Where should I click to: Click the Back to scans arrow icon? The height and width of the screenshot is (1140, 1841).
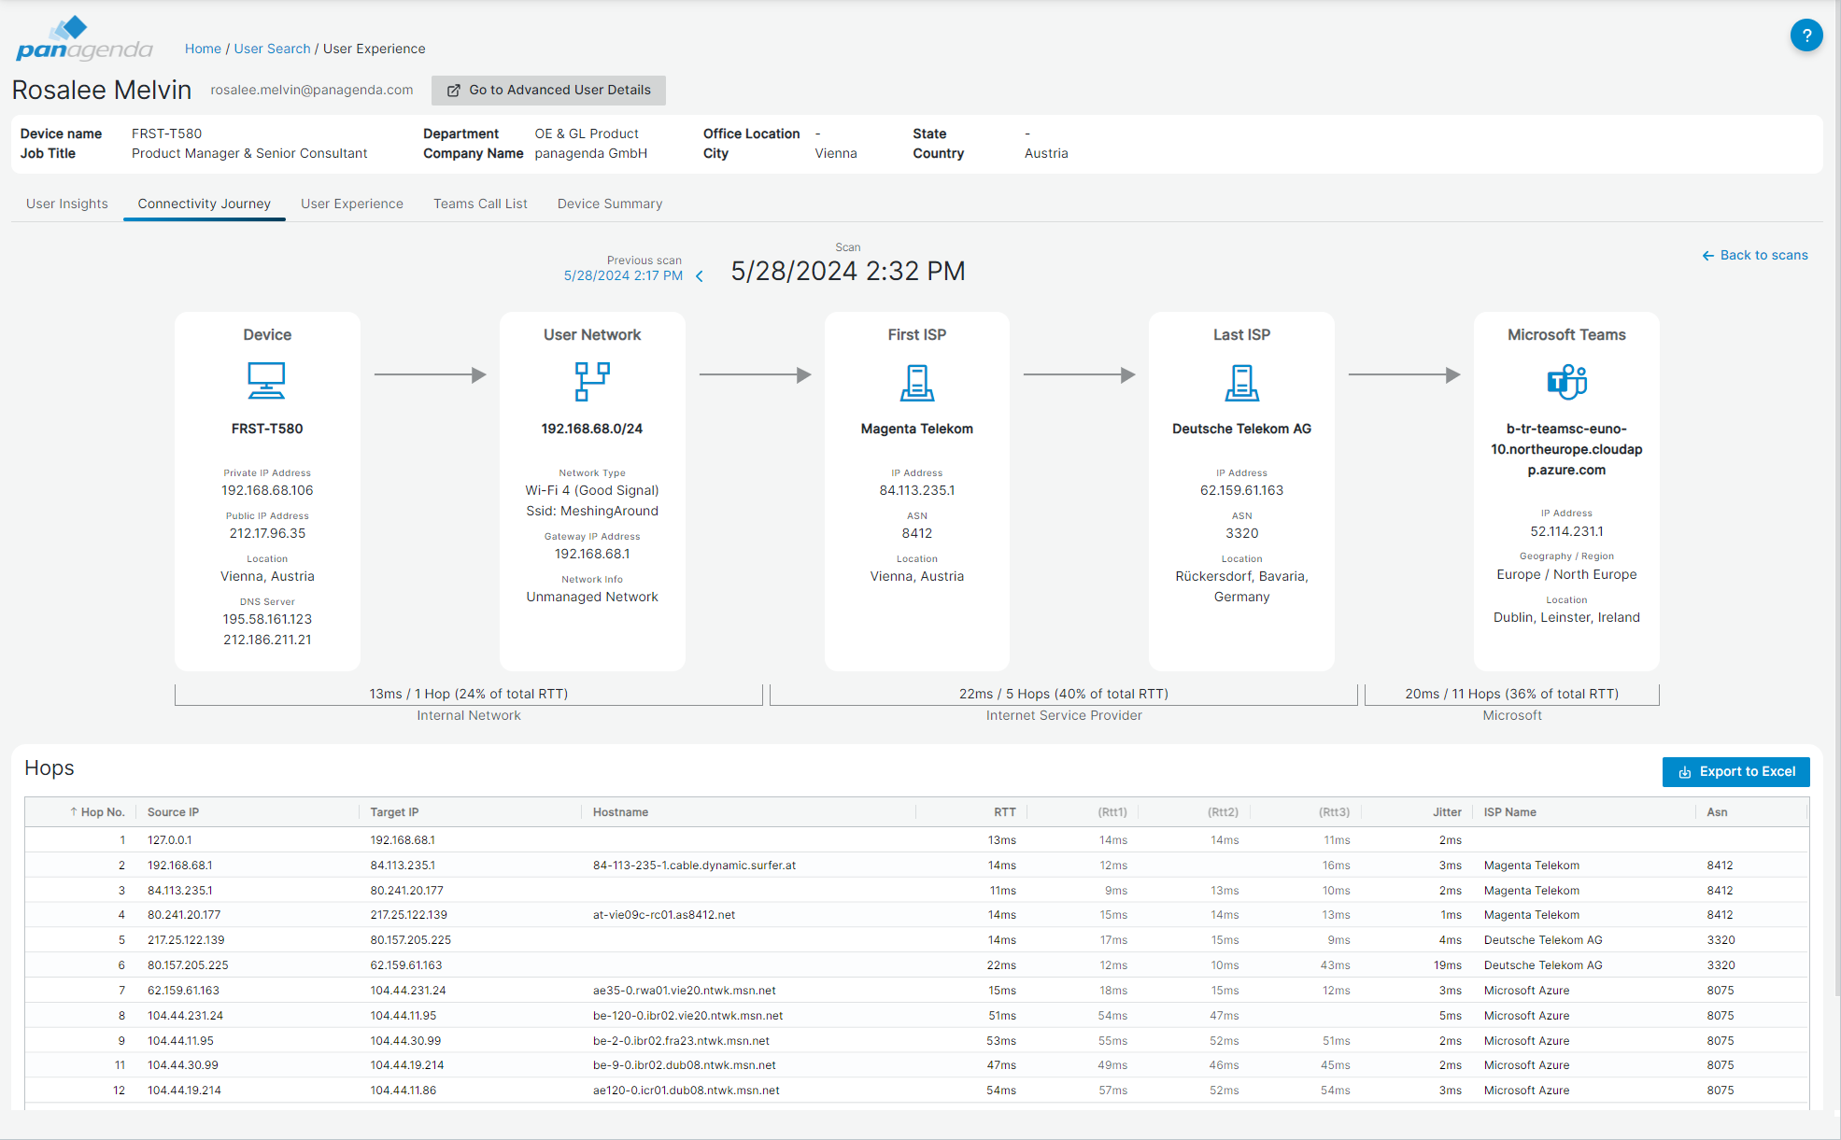coord(1707,256)
